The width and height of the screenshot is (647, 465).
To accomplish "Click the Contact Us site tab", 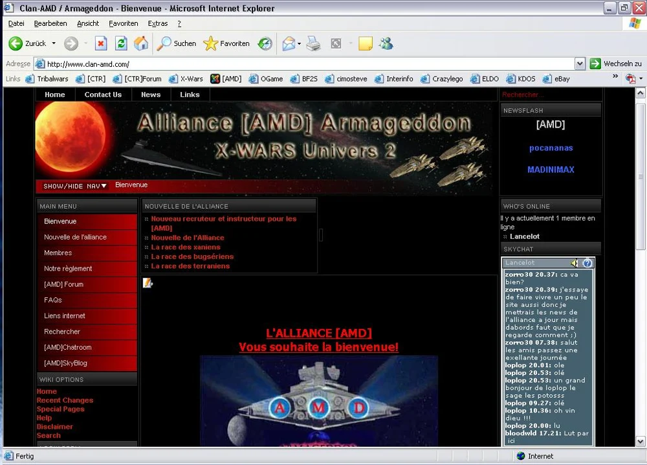I will pos(103,95).
